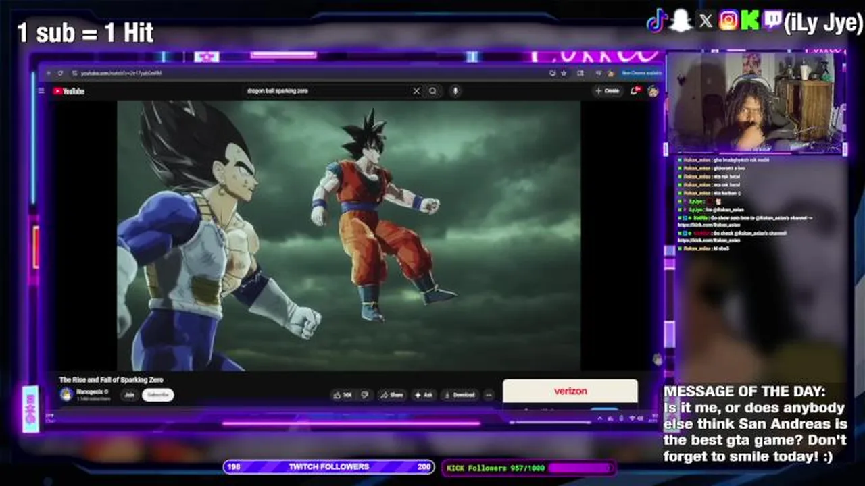
Task: Open the Chrome extensions icon
Action: [x=580, y=73]
